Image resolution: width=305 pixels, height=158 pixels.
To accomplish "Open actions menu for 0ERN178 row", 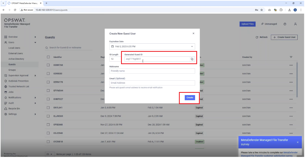I will [291, 82].
